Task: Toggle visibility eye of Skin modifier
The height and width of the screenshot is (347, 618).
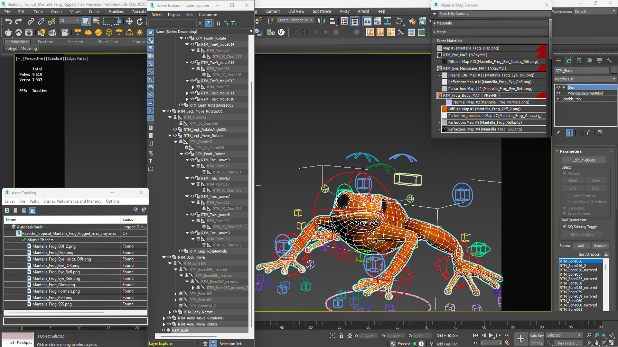Action: tap(558, 87)
